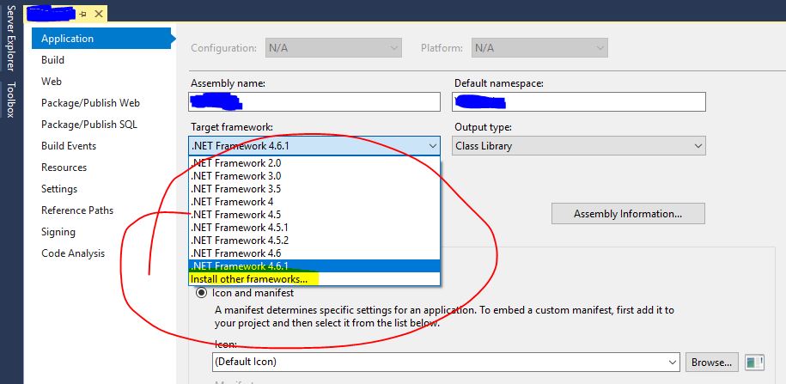The height and width of the screenshot is (384, 786).
Task: Choose .NET Framework 4.6 from list
Action: click(x=314, y=253)
